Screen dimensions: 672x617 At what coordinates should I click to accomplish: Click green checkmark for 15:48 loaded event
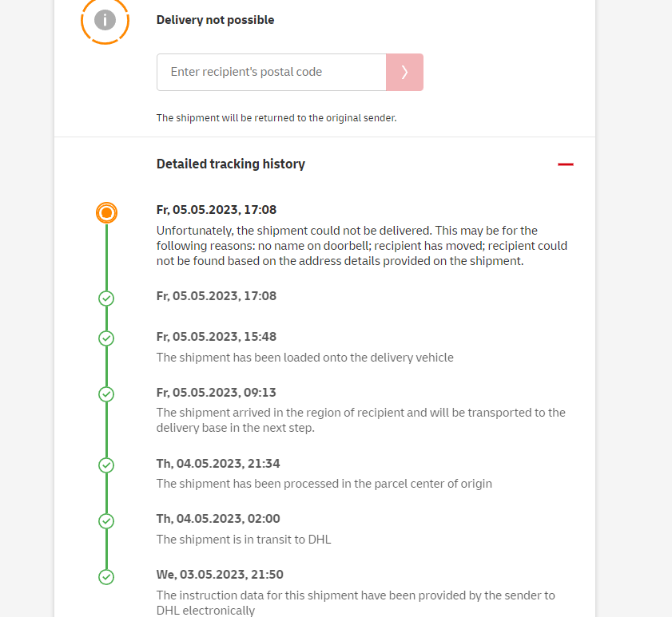coord(106,338)
